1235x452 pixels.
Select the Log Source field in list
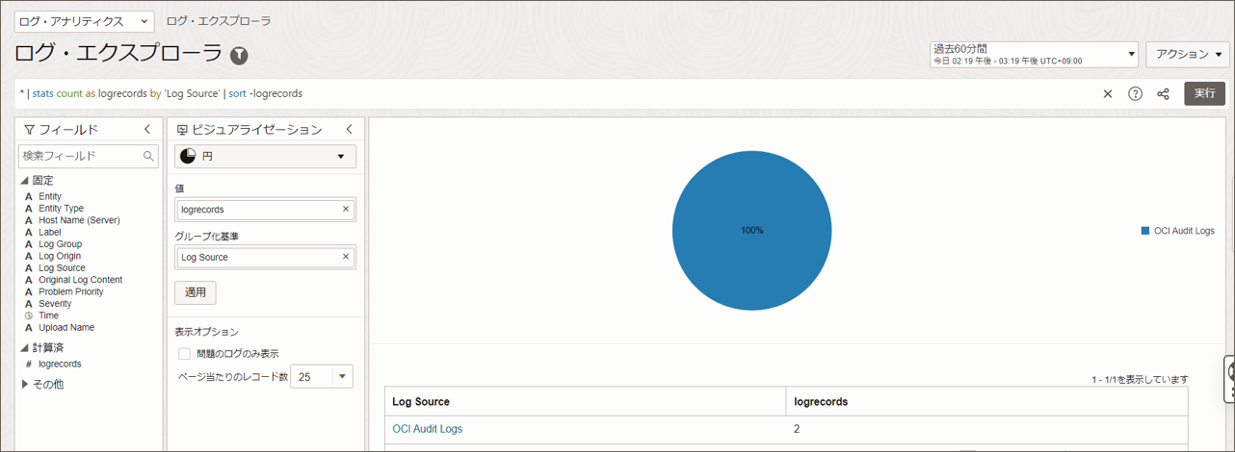click(62, 268)
